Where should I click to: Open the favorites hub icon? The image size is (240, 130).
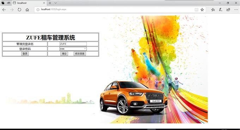[213, 10]
